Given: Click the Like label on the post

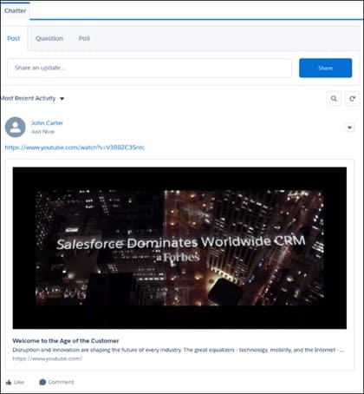Looking at the screenshot, I should tap(19, 382).
